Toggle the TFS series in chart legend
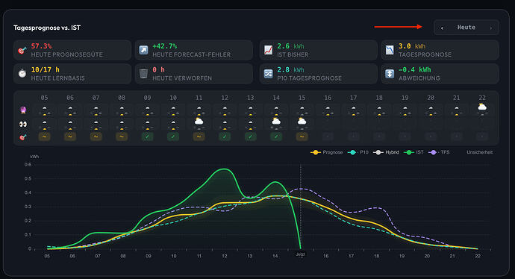The width and height of the screenshot is (515, 279). click(x=439, y=152)
